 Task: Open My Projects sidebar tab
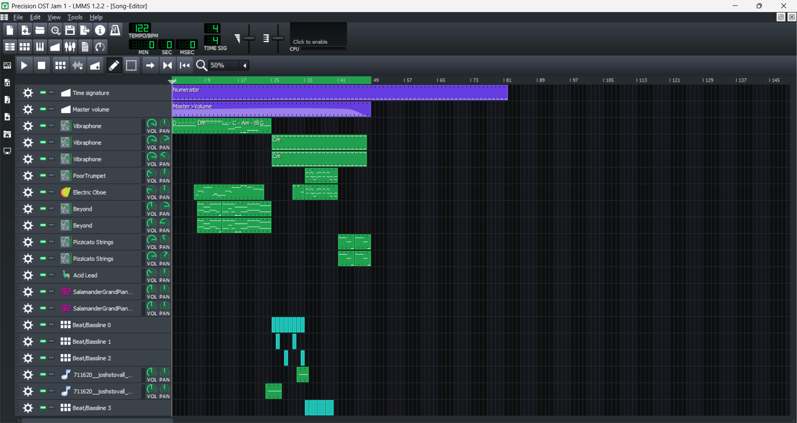pos(7,83)
